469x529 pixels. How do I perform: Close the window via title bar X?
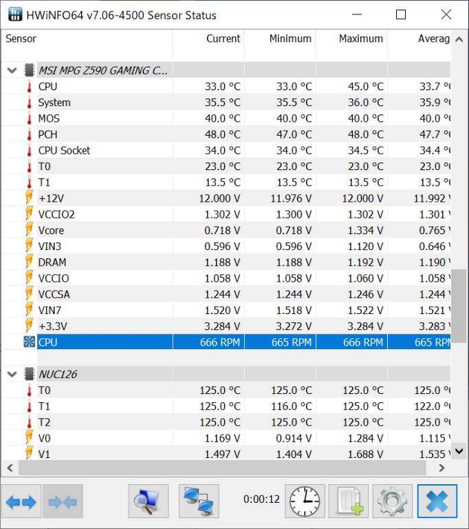[x=446, y=14]
